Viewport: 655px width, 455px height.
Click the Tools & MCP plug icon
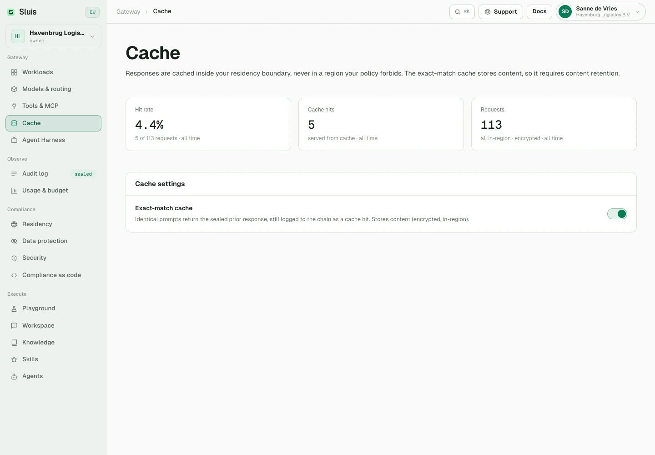tap(14, 106)
